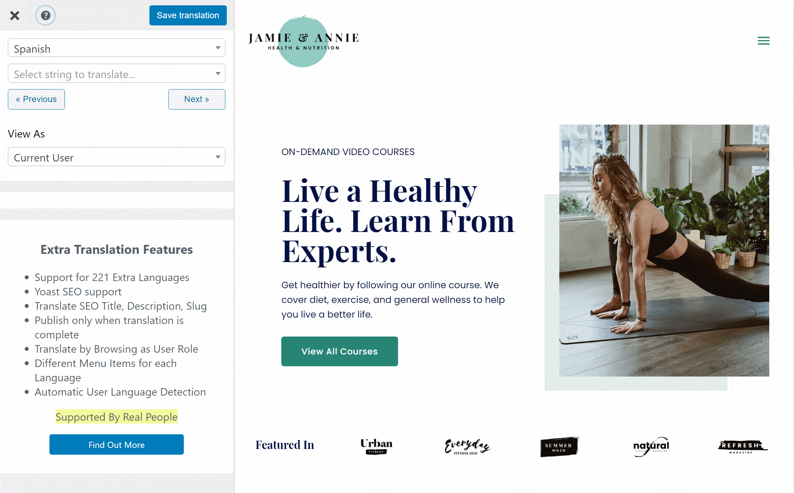Click the Natural Magazine featured logo

[651, 444]
